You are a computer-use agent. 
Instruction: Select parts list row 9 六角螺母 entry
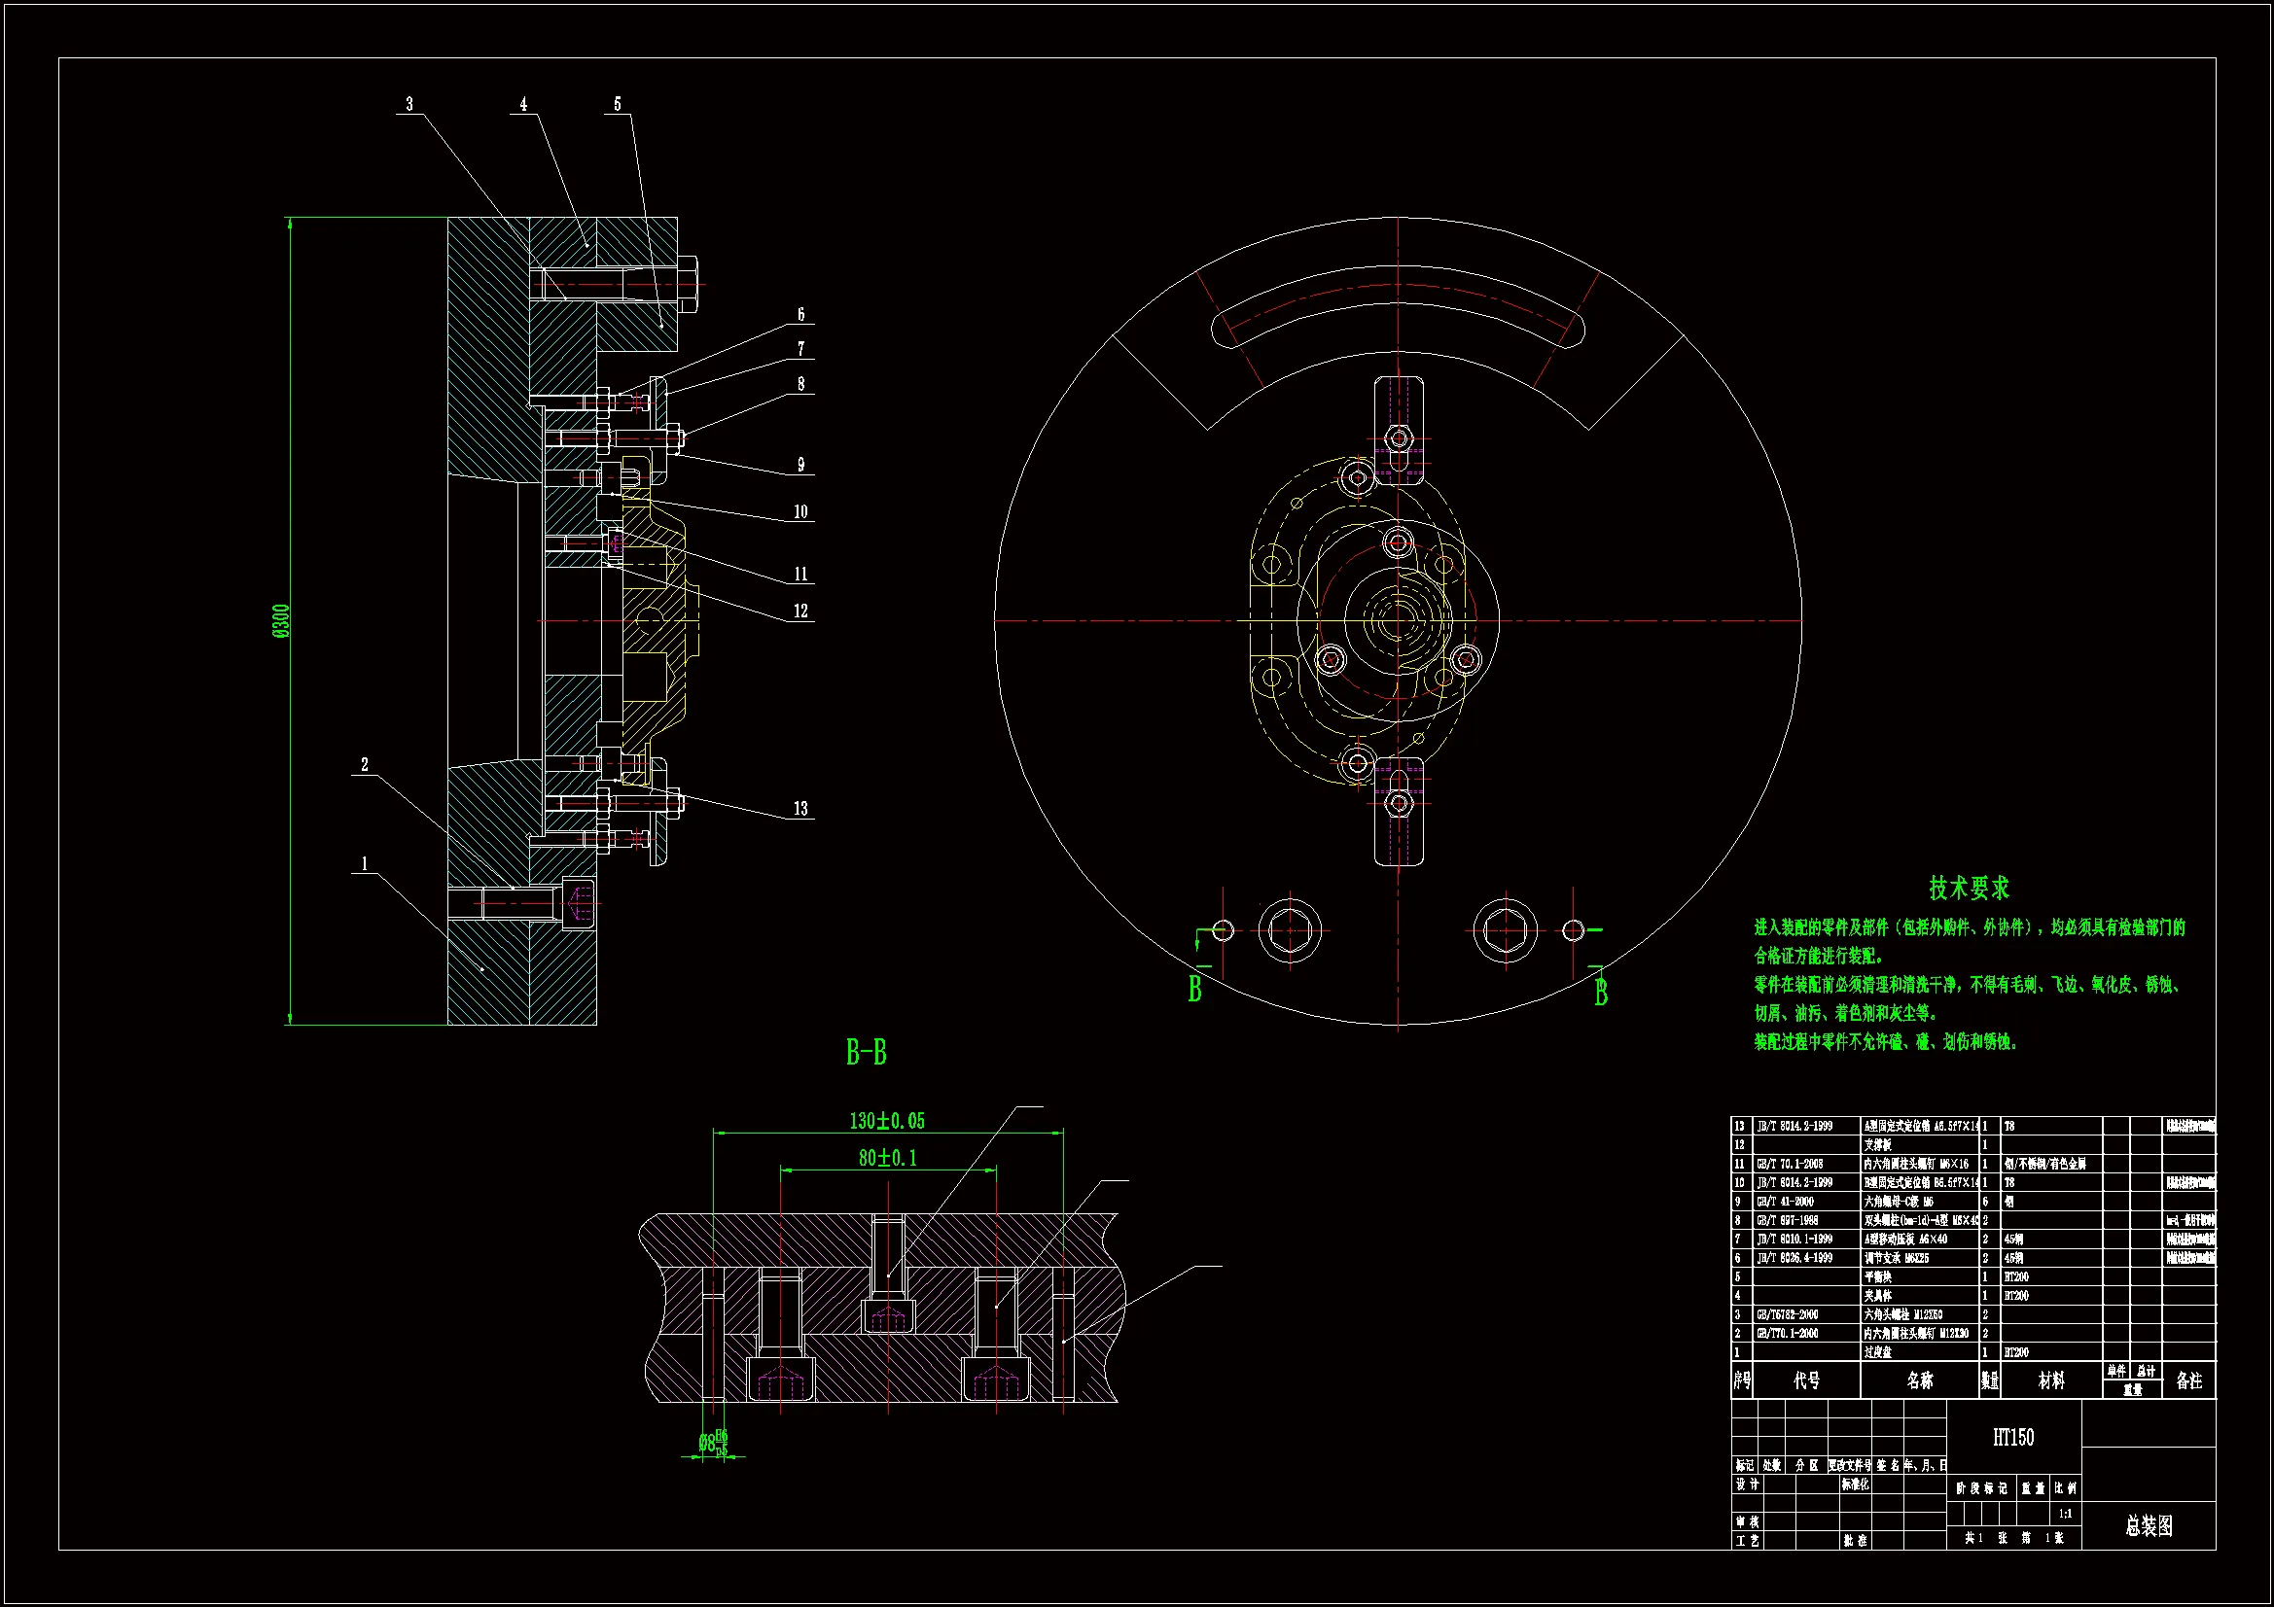[1899, 1202]
